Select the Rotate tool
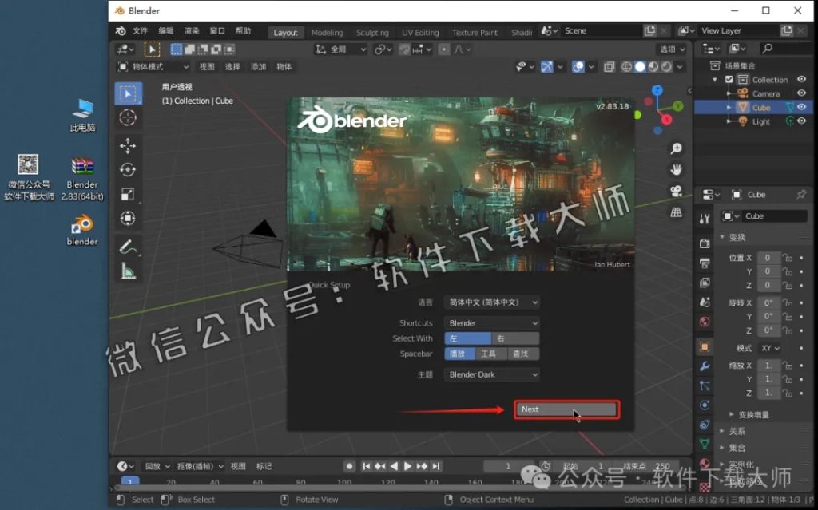The image size is (818, 510). point(129,169)
